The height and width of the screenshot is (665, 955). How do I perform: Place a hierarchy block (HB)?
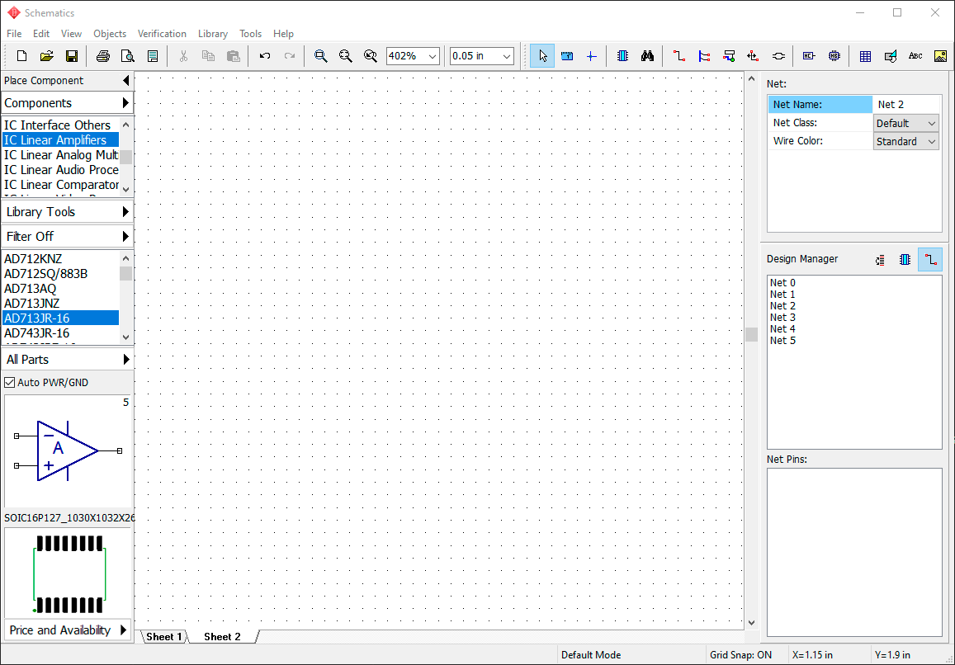click(x=834, y=56)
